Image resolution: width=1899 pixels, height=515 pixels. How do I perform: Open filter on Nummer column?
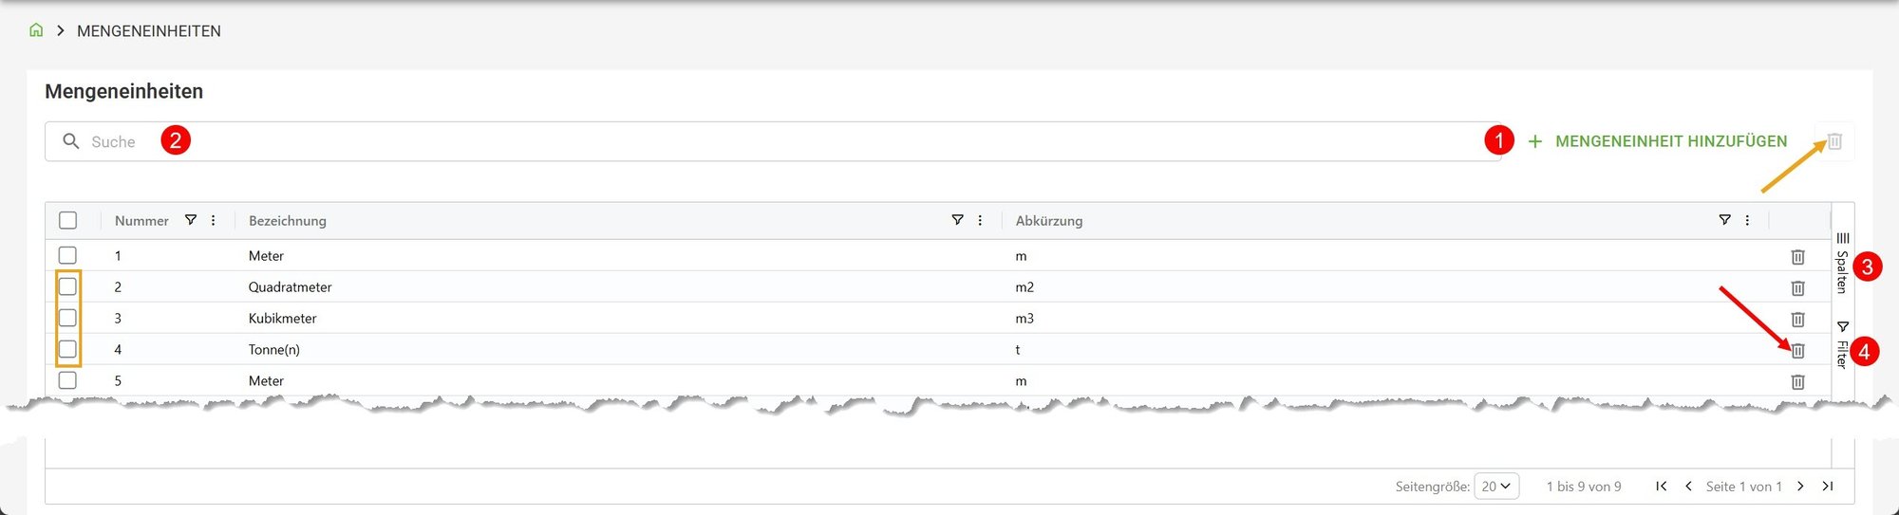click(191, 220)
